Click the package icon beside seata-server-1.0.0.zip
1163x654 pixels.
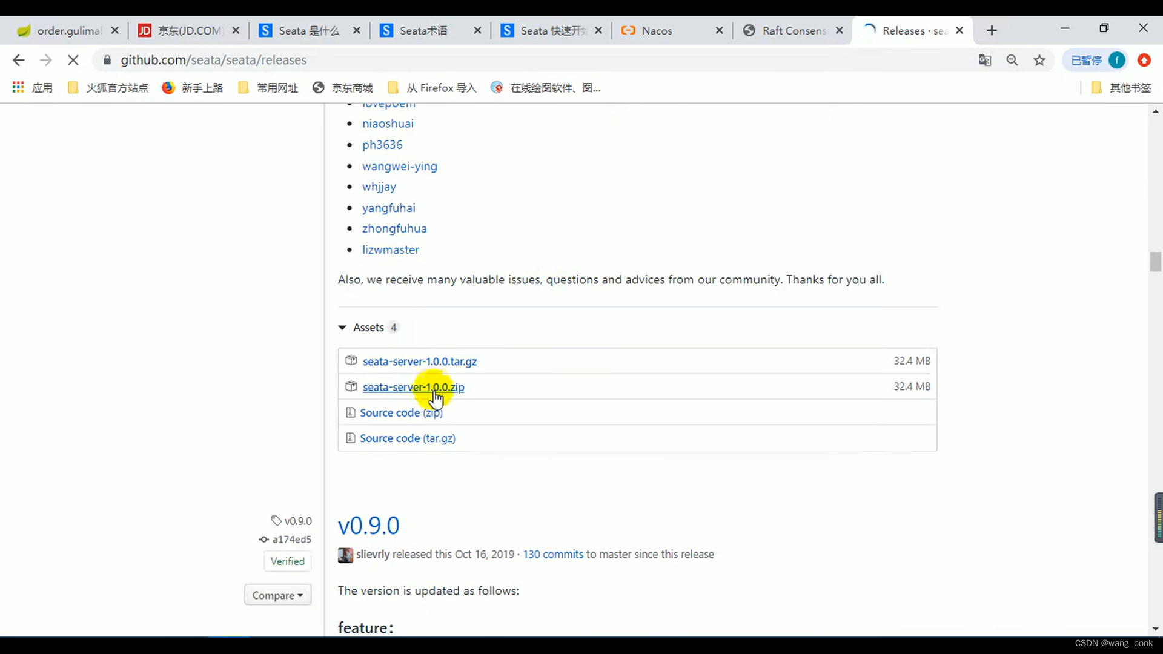pos(351,386)
